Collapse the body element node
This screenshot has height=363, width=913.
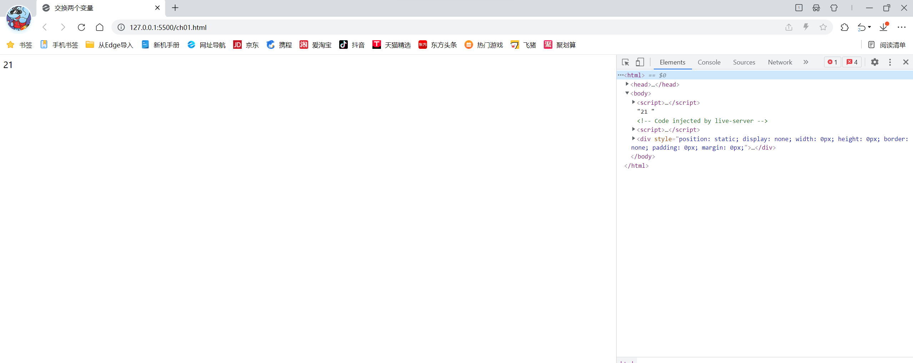pos(627,93)
